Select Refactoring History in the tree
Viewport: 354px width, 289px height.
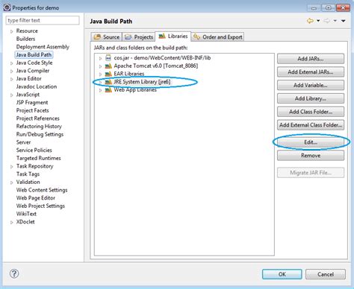(x=39, y=127)
